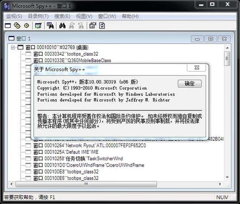This screenshot has height=204, width=240.
Task: Open the Processes view toolbar icon
Action: (x=17, y=26)
